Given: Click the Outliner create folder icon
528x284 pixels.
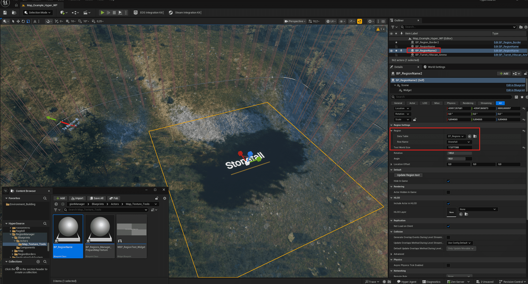Looking at the screenshot, I should coord(521,27).
